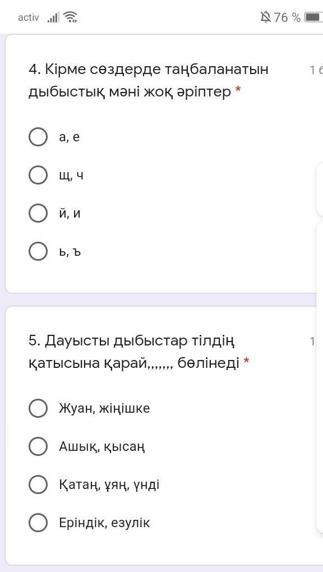Tap the 'activ' carrier label
Image resolution: width=323 pixels, height=572 pixels.
pyautogui.click(x=29, y=17)
